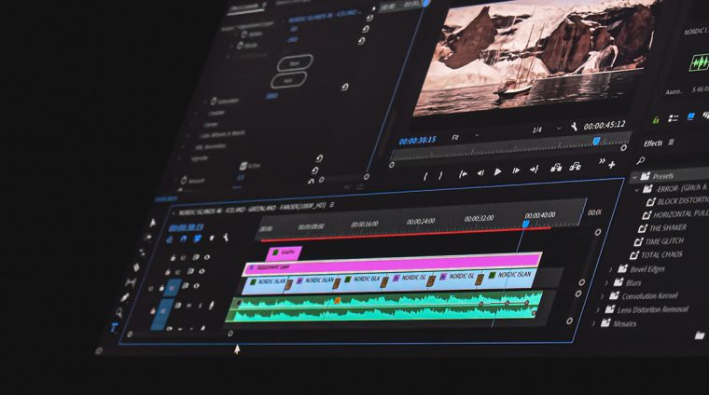Screen dimensions: 709x395
Task: Click Mark Out button in Program monitor
Action: [441, 175]
